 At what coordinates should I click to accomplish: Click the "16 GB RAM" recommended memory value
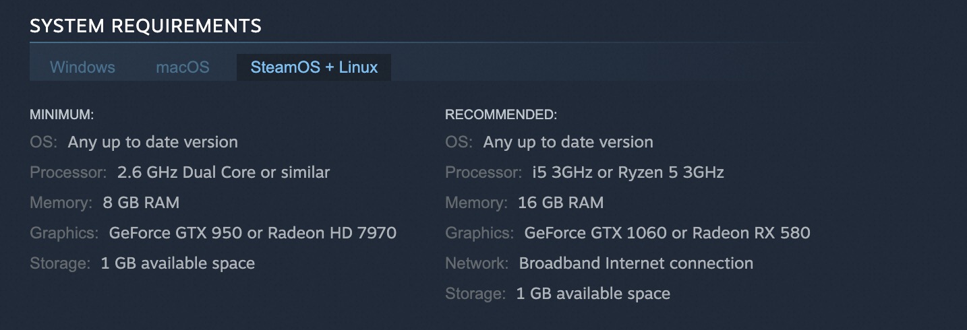pyautogui.click(x=560, y=203)
